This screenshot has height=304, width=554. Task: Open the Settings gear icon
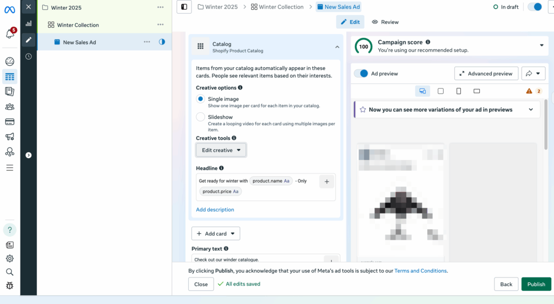point(10,258)
